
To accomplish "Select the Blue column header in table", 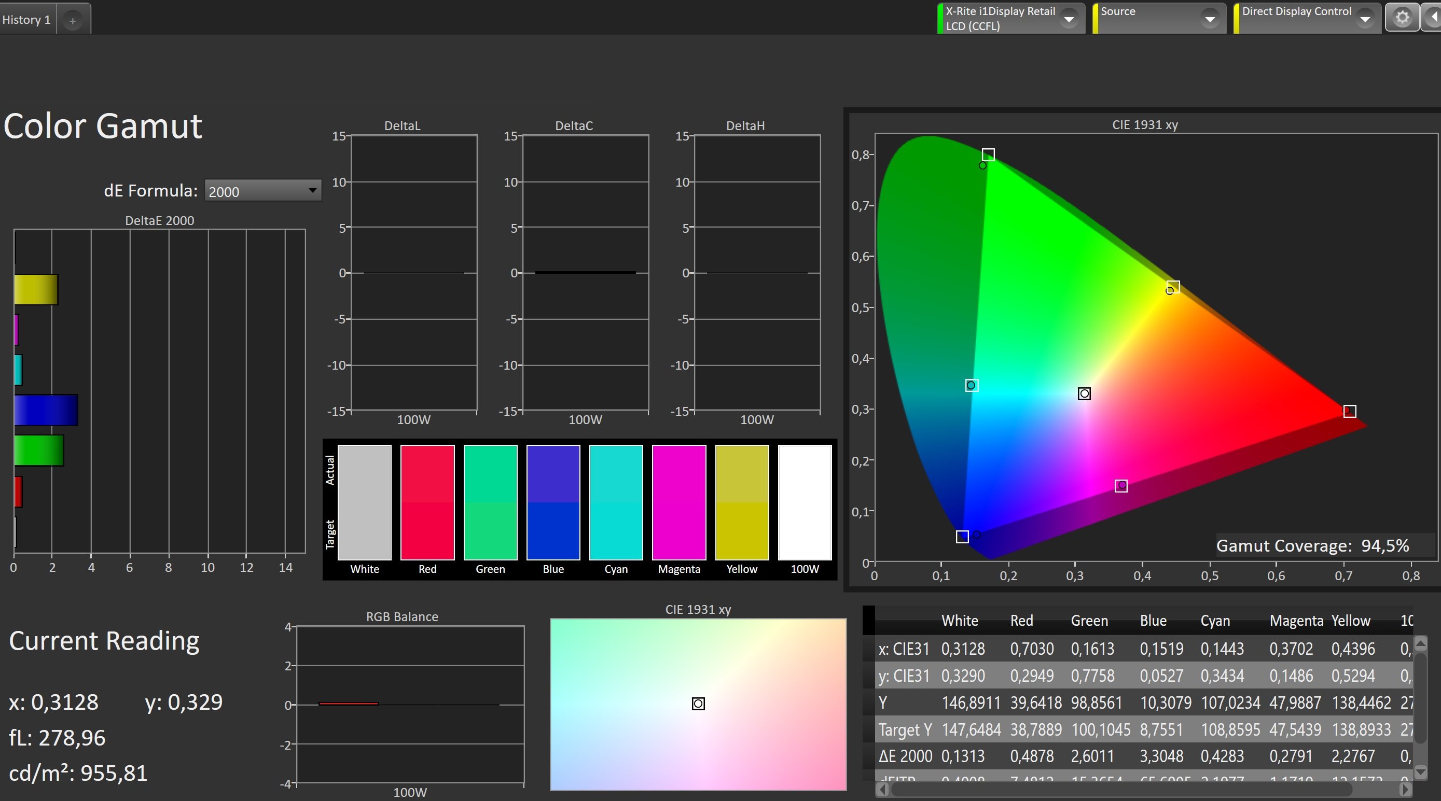I will coord(1153,621).
